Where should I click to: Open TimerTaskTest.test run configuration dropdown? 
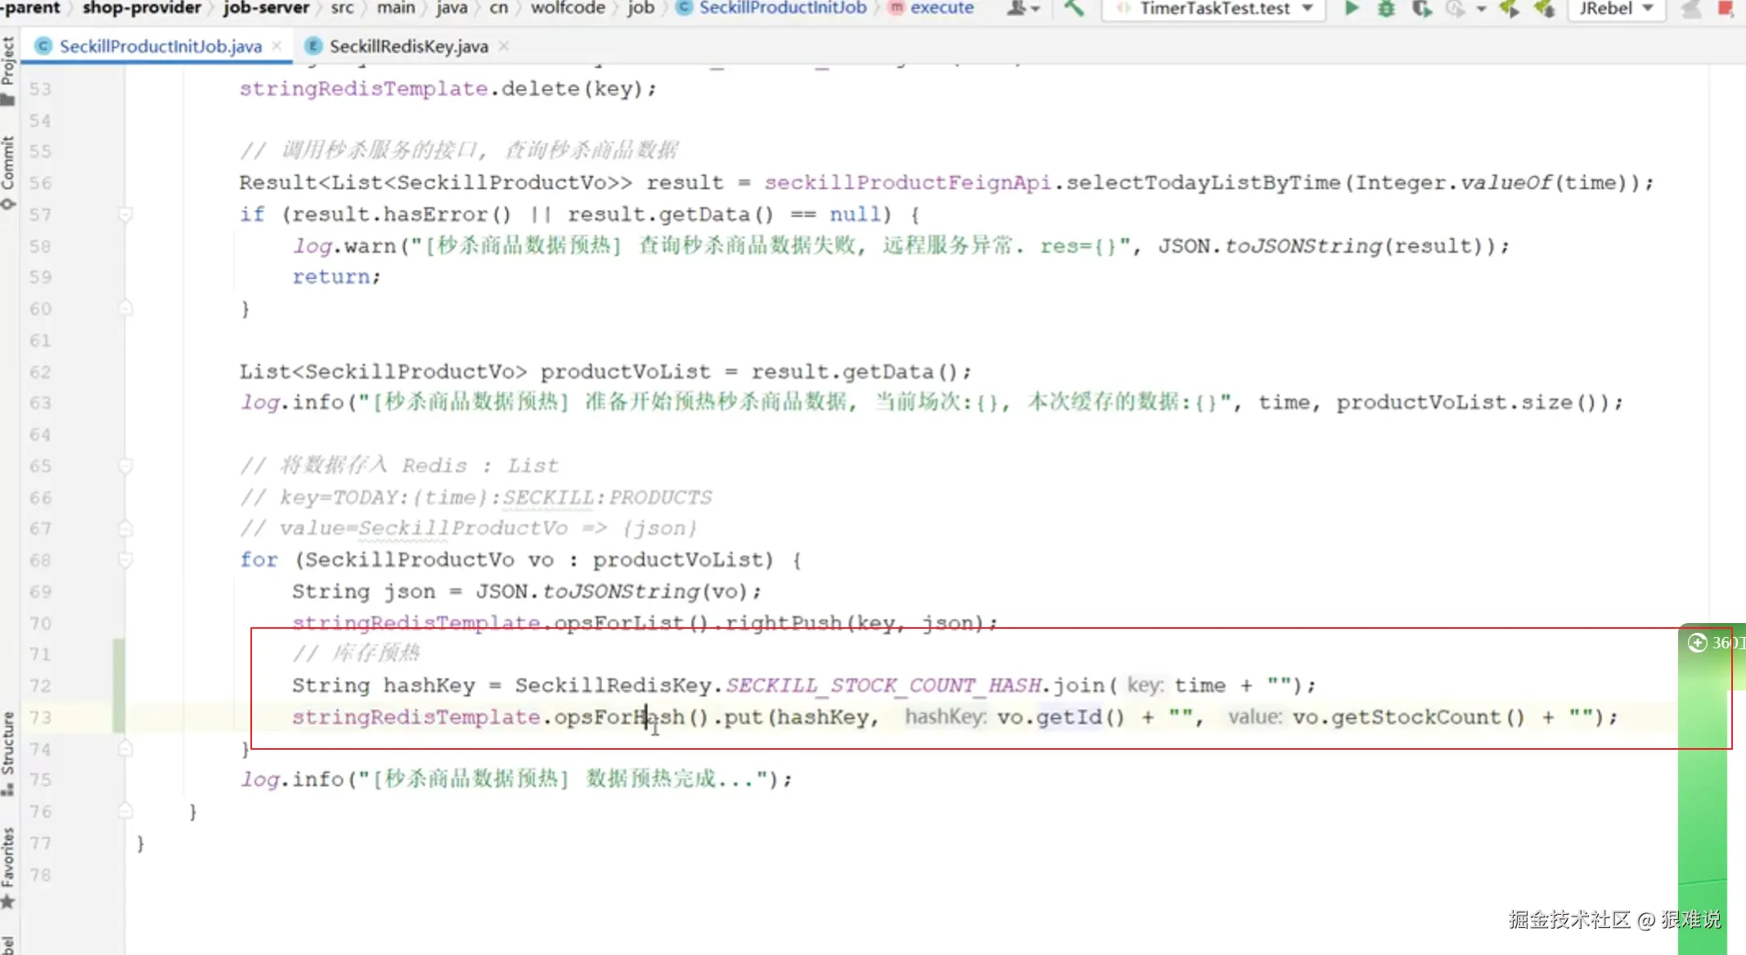click(1214, 8)
